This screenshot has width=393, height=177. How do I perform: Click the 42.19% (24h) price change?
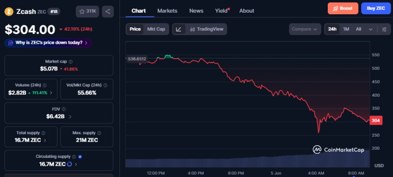coord(76,29)
